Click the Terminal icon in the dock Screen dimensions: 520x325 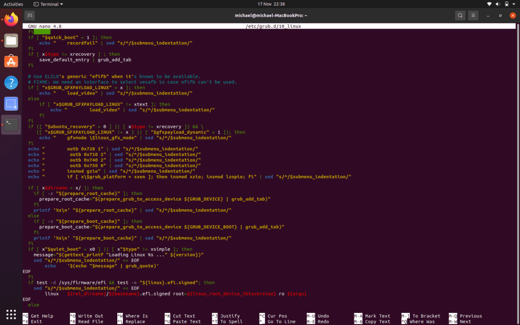pos(11,124)
